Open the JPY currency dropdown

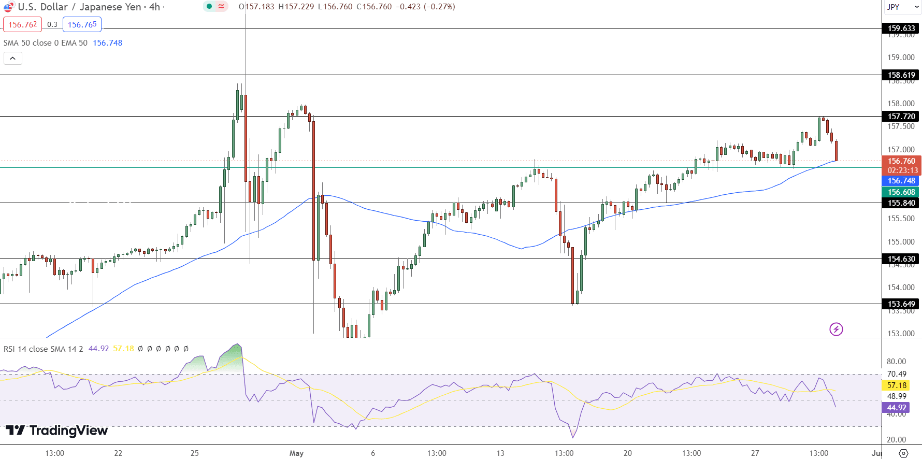coord(902,7)
